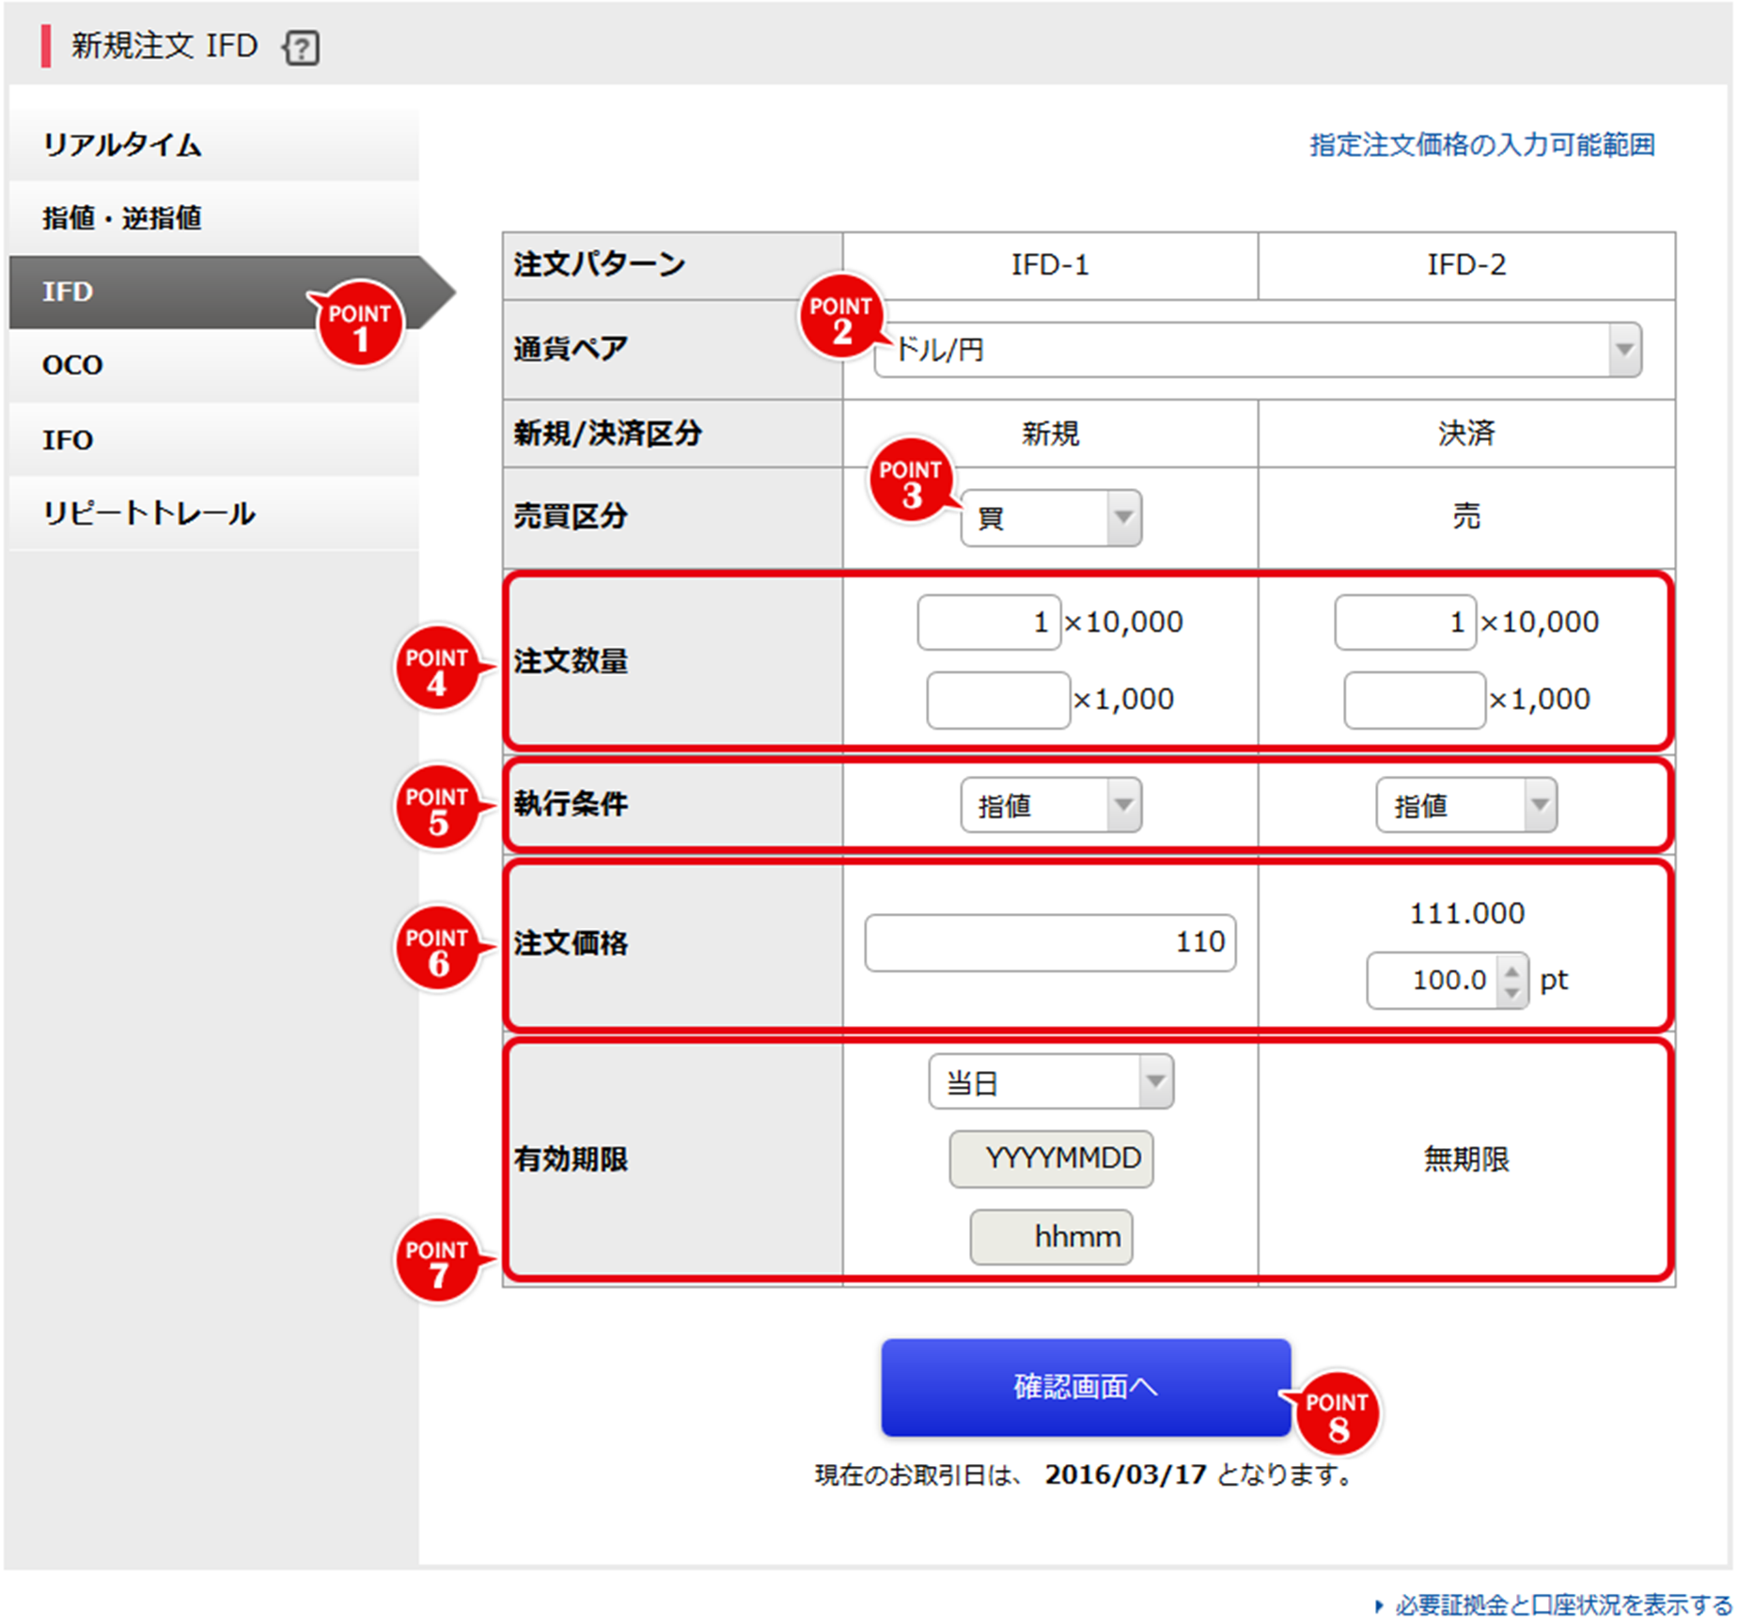Screen dimensions: 1737x1623
Task: Open the 売買区分 買 dropdown
Action: click(x=1050, y=518)
